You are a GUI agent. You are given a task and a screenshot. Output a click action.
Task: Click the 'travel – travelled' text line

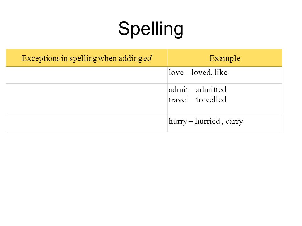coord(198,100)
